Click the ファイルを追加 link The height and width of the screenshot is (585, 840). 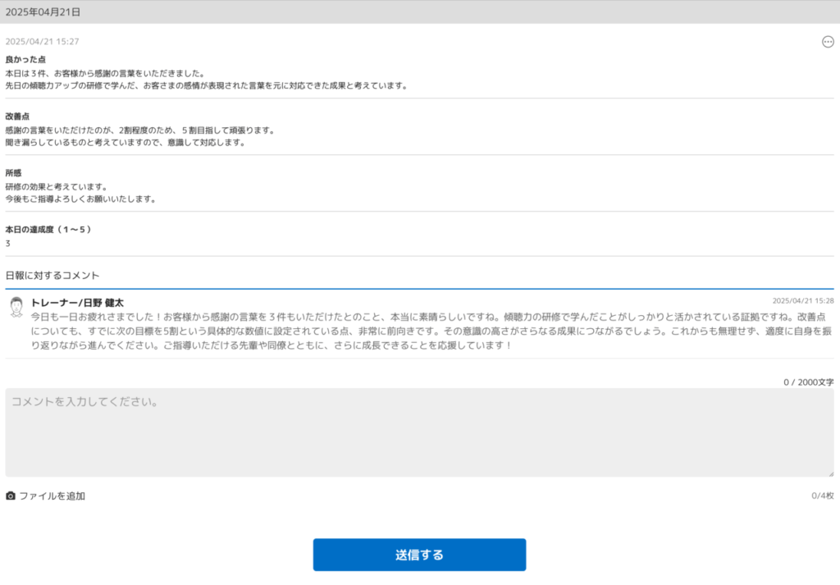point(52,496)
